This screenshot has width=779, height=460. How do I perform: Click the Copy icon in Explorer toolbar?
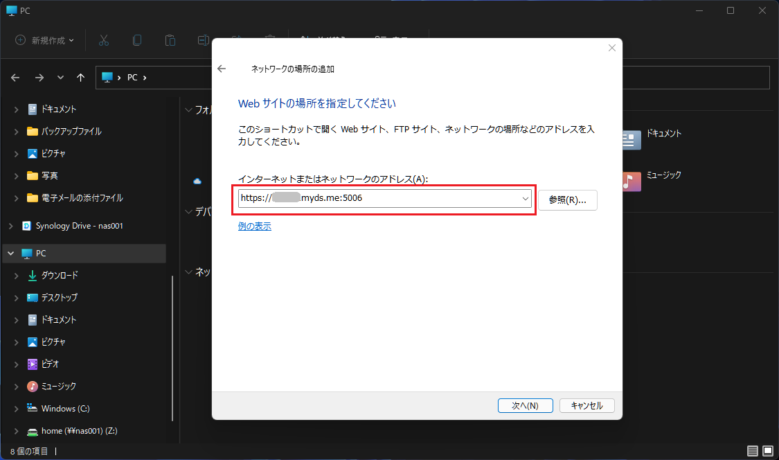[137, 40]
